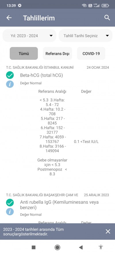Open the Anti rubella IgG test entry
The width and height of the screenshot is (115, 255).
pyautogui.click(x=59, y=205)
